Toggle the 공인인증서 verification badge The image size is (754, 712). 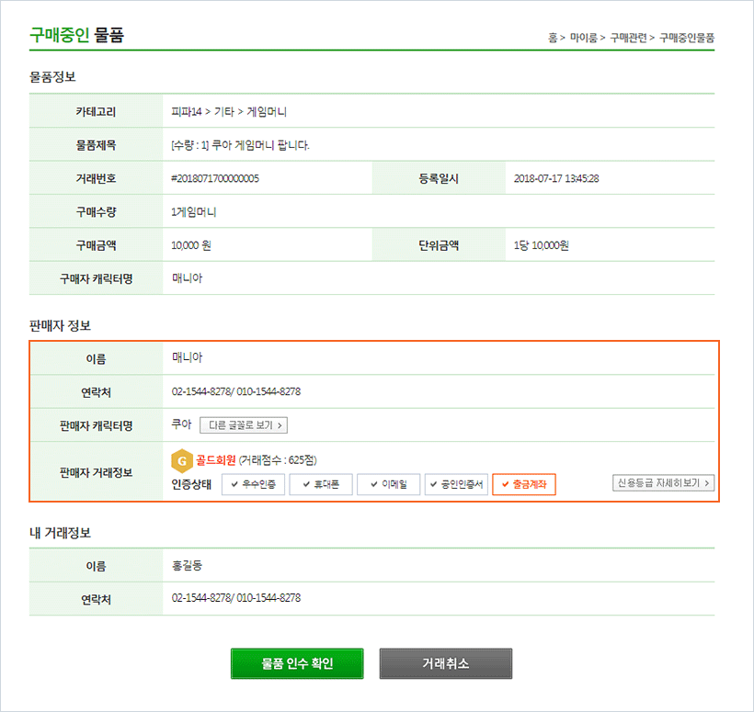[x=456, y=485]
